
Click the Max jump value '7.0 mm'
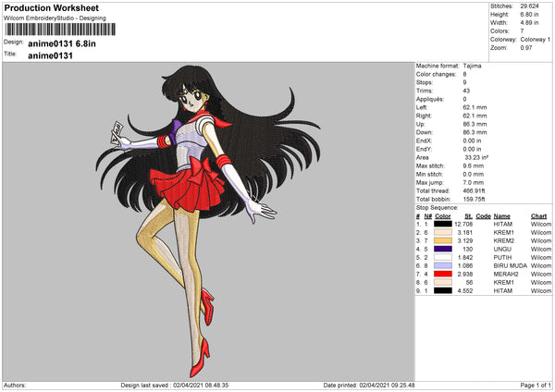click(474, 182)
